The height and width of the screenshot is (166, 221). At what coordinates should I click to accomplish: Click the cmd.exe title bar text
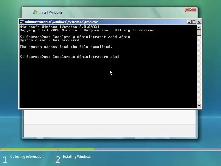point(61,22)
